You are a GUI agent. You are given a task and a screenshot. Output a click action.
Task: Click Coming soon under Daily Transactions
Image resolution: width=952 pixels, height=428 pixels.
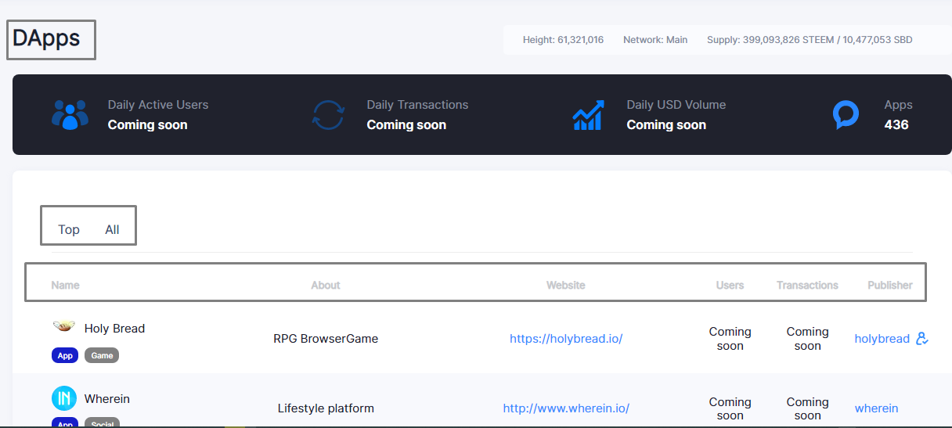tap(406, 124)
